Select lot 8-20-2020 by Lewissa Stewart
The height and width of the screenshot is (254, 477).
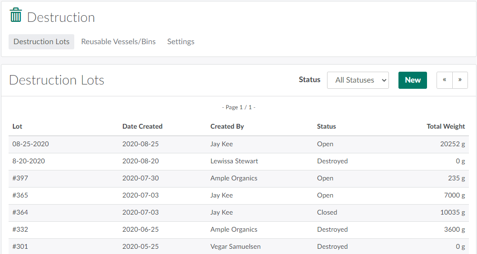click(29, 161)
